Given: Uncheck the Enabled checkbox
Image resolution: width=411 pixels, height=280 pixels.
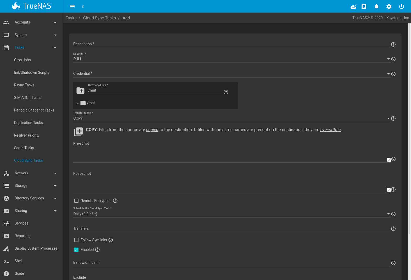Looking at the screenshot, I should click(76, 250).
